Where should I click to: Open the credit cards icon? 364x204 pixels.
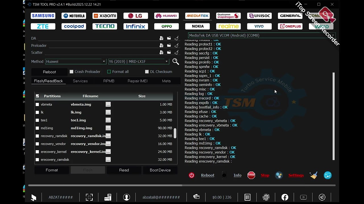pyautogui.click(x=197, y=197)
